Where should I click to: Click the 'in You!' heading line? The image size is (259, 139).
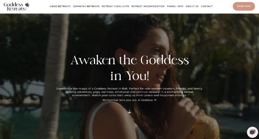coord(130,76)
